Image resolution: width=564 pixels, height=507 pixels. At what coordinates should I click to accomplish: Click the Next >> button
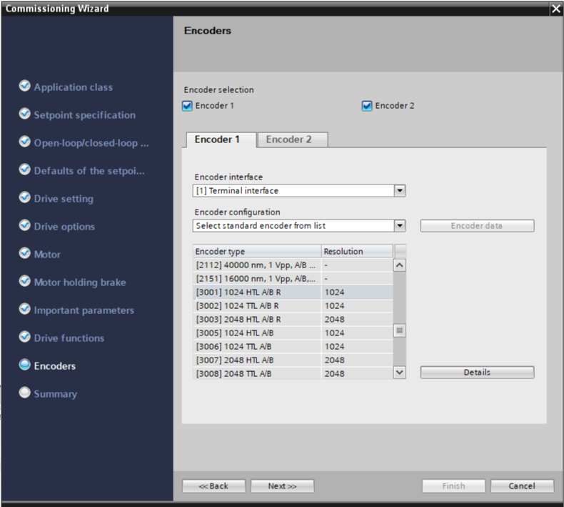pos(281,486)
